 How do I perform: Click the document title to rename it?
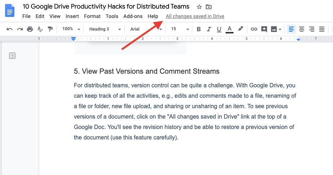coord(106,7)
